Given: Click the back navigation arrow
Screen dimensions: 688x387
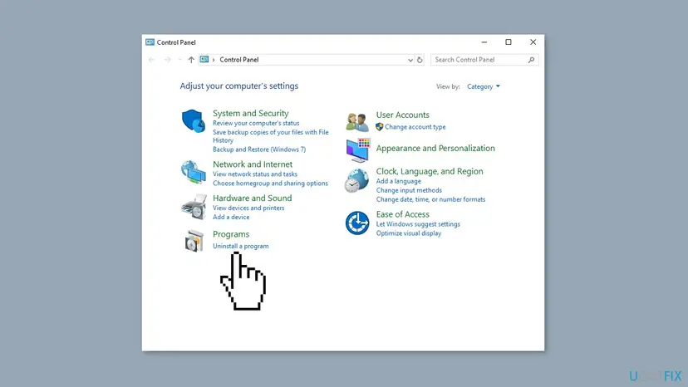Looking at the screenshot, I should [151, 60].
